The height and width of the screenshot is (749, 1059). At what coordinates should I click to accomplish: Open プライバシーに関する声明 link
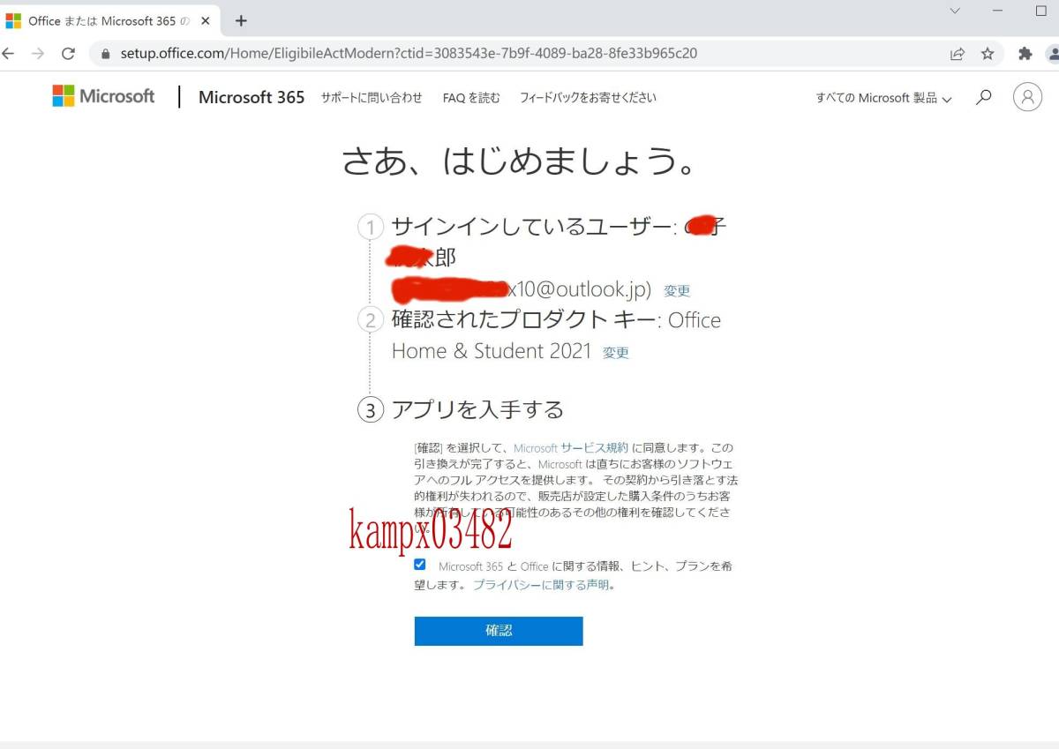pos(541,585)
